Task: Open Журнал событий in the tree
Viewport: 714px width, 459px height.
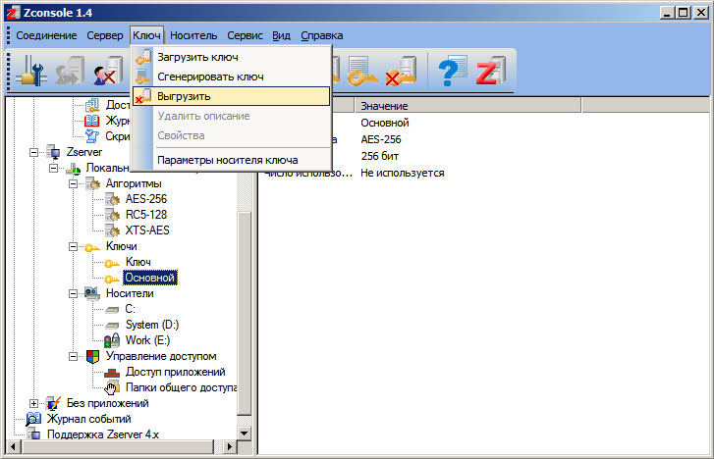Action: 88,419
